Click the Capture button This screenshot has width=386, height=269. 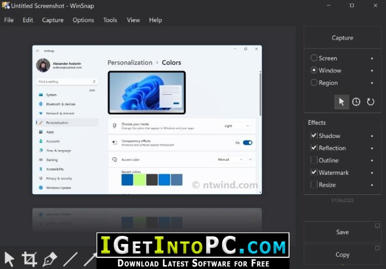coord(342,38)
